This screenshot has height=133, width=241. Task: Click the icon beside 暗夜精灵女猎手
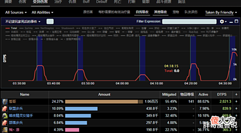pyautogui.click(x=5, y=116)
